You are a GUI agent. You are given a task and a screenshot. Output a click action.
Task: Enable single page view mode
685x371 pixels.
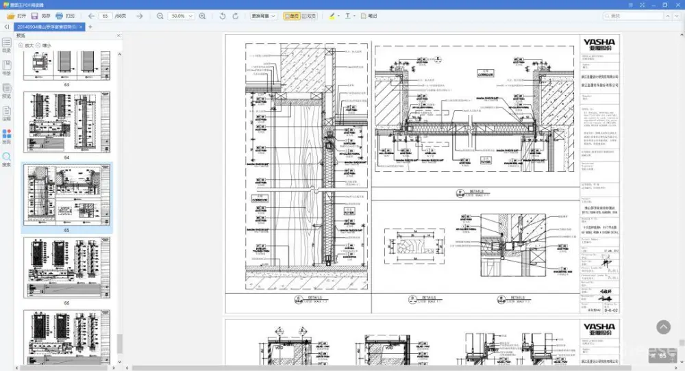click(290, 15)
